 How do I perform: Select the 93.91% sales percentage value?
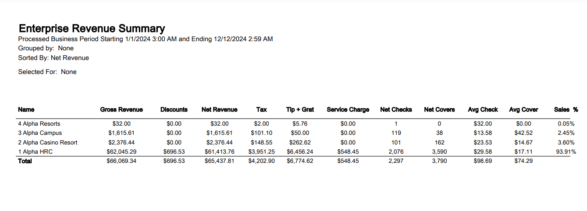click(x=565, y=152)
